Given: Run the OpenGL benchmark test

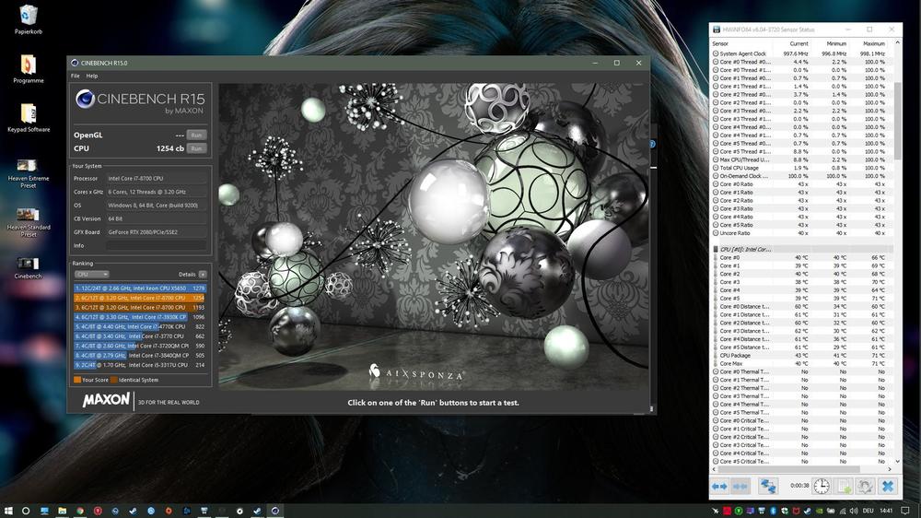Looking at the screenshot, I should [196, 135].
